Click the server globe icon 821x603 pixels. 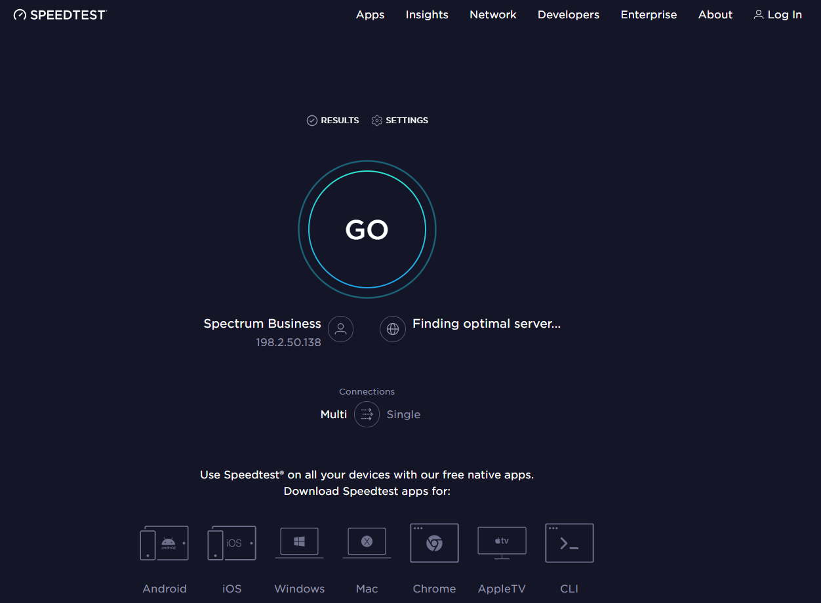(393, 329)
